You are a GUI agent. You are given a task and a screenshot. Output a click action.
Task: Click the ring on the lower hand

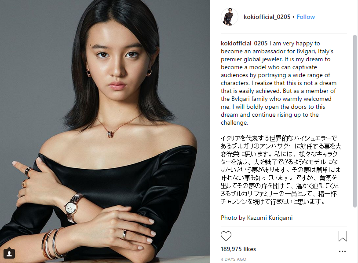(124, 234)
